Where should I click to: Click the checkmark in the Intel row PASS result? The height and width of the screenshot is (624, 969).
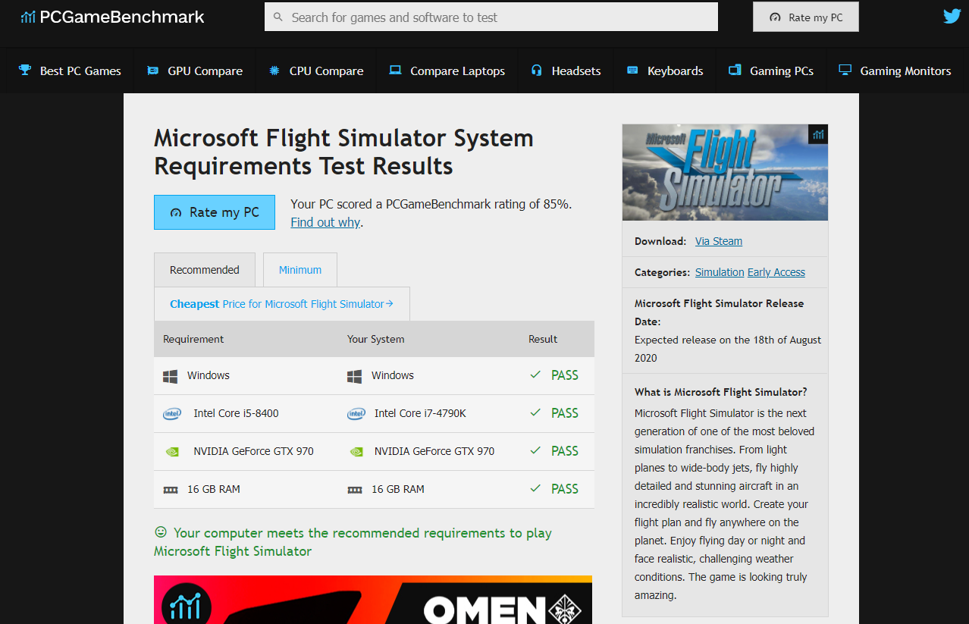[x=535, y=413]
